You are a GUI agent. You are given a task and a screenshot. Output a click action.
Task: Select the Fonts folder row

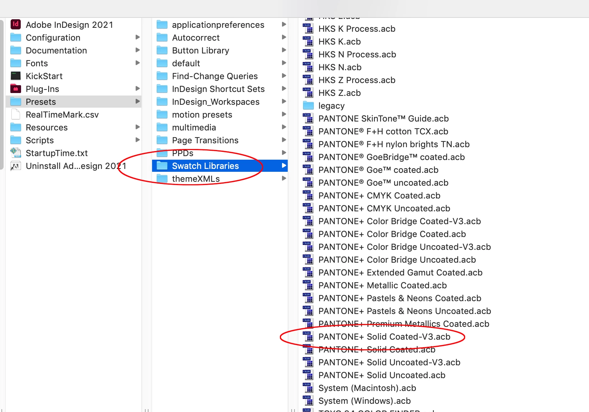pyautogui.click(x=74, y=63)
